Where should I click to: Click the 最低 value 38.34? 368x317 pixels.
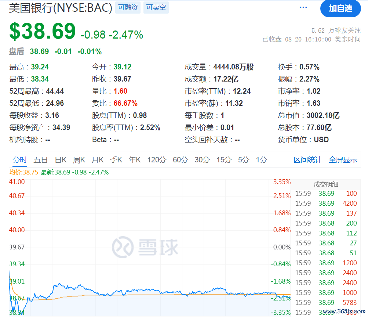40,79
